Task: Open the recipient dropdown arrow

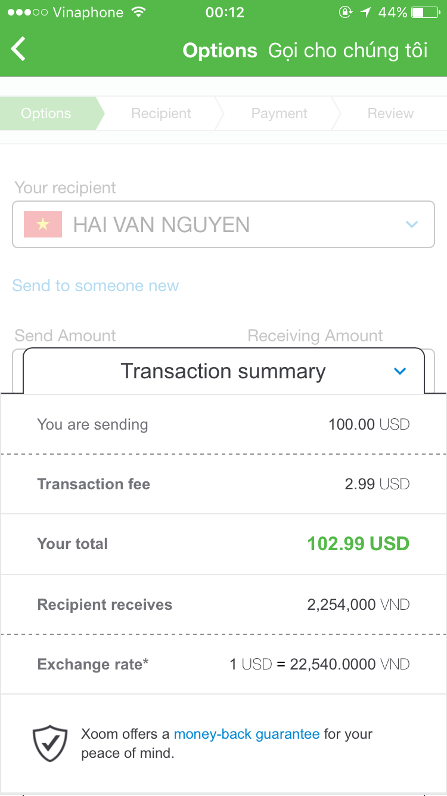Action: [411, 224]
